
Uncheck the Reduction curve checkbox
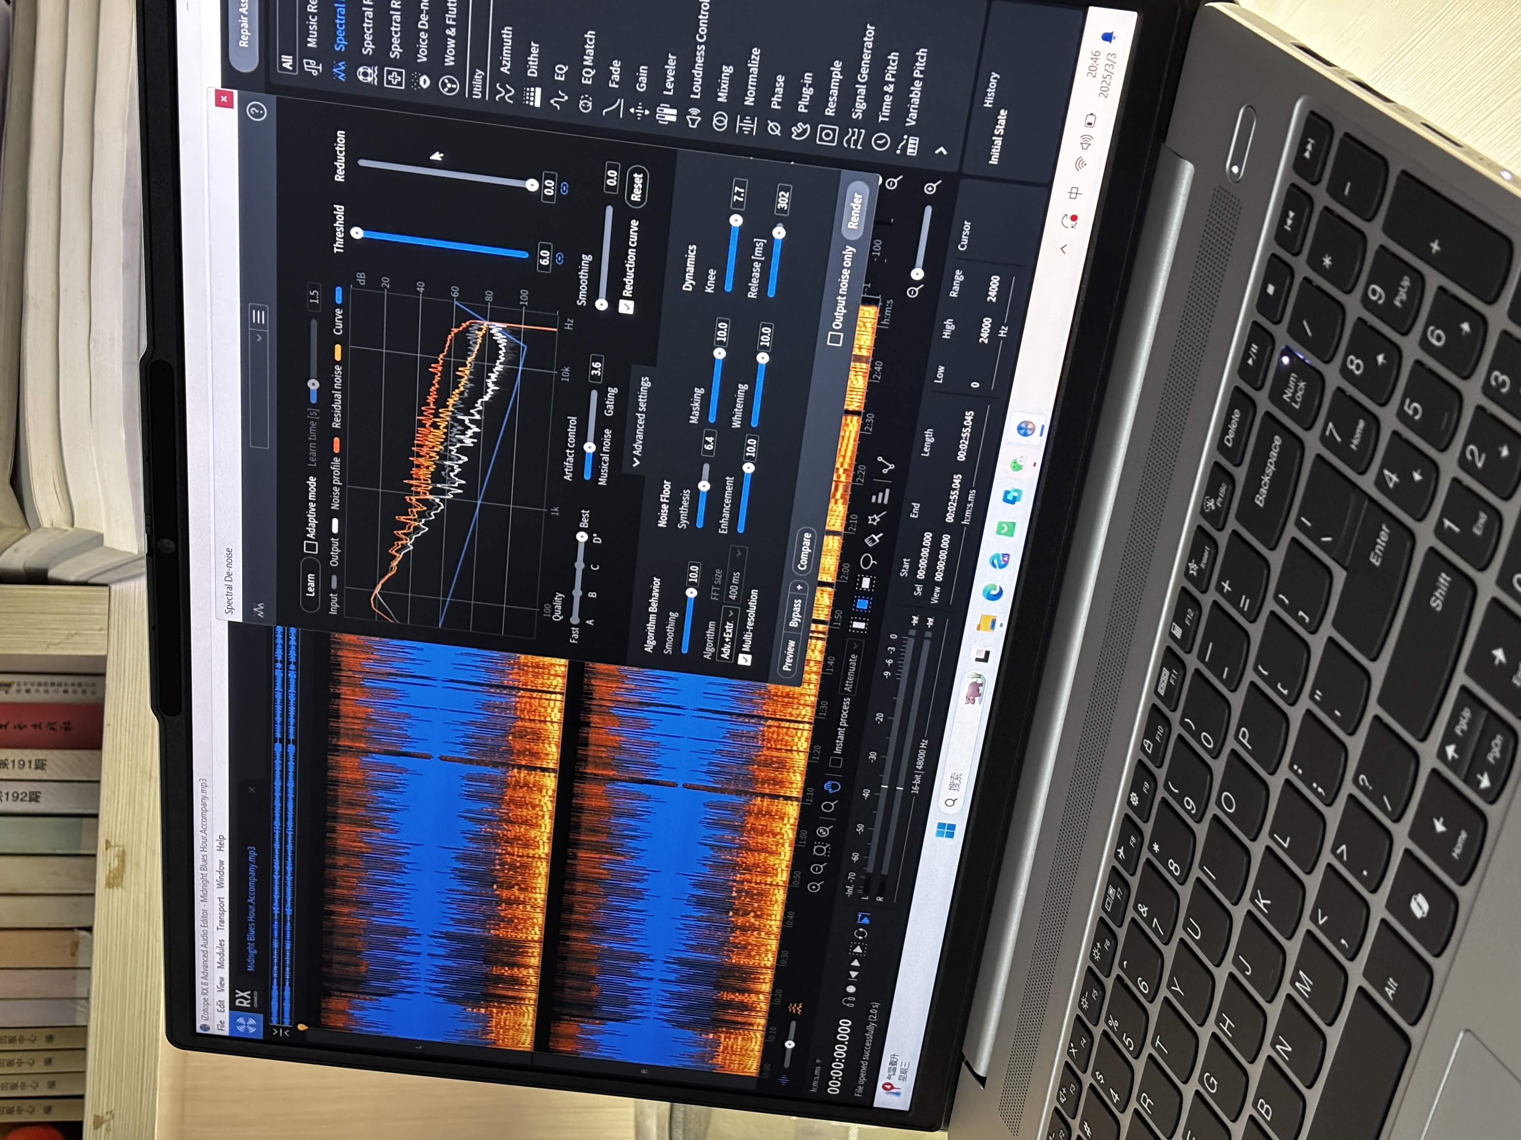coord(626,306)
